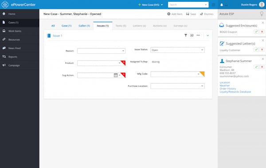Open Work Items in the sidebar
266x168 pixels.
click(20, 31)
